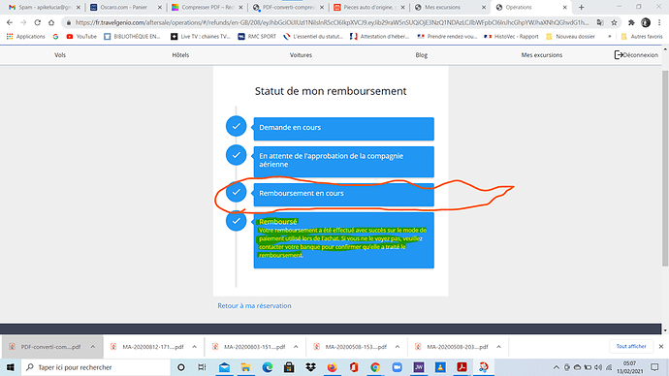This screenshot has height=376, width=669.
Task: Click the Déconnexion logout button
Action: 636,55
